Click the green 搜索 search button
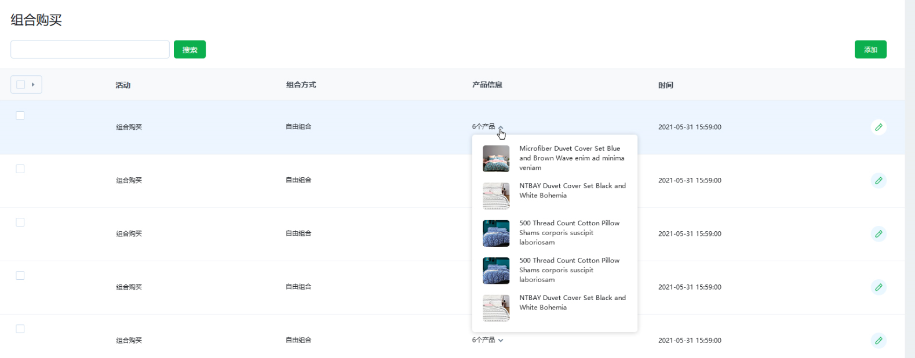 click(189, 50)
